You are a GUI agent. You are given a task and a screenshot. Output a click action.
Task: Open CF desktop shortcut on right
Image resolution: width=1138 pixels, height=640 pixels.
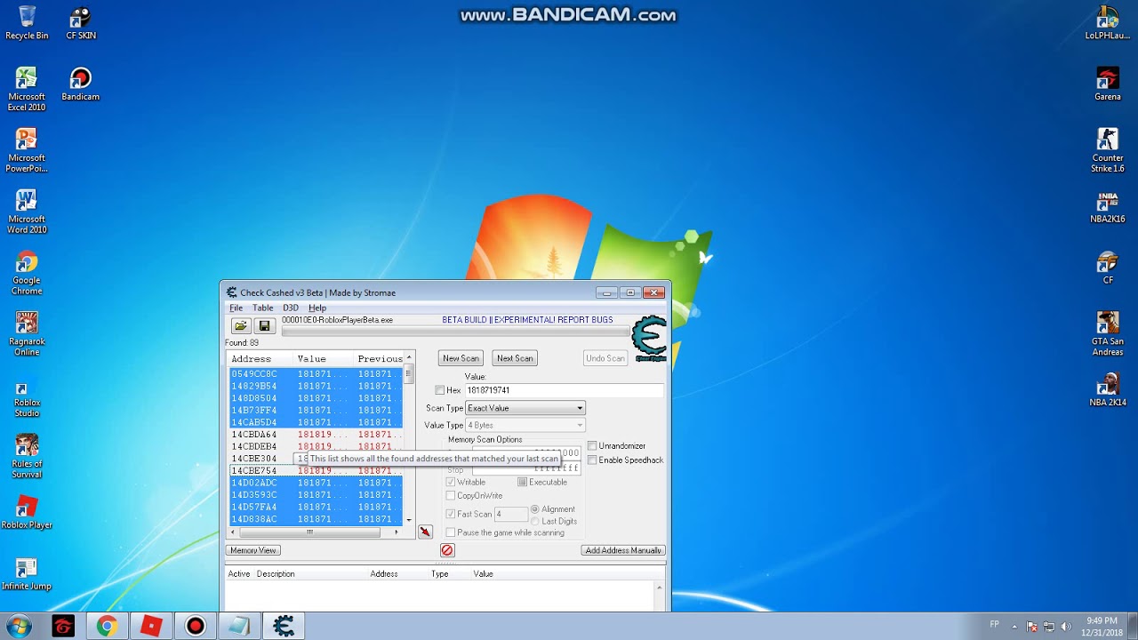point(1108,268)
